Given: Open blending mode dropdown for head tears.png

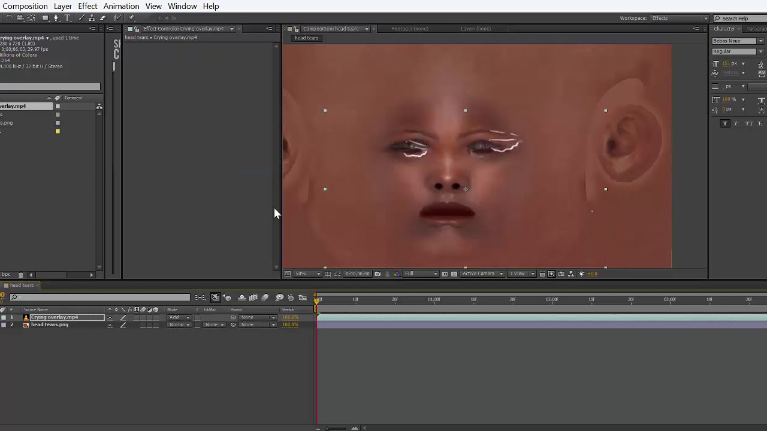Looking at the screenshot, I should pos(180,325).
